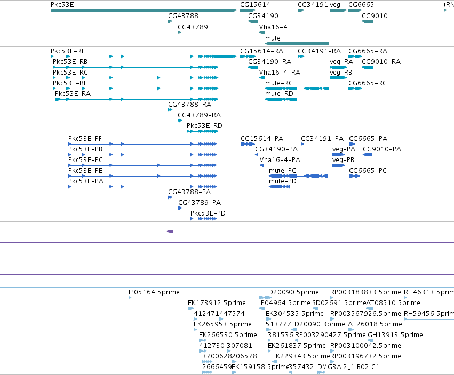Screen dimensions: 454x375
Task: Click the CG15614 gene label
Action: tap(255, 5)
